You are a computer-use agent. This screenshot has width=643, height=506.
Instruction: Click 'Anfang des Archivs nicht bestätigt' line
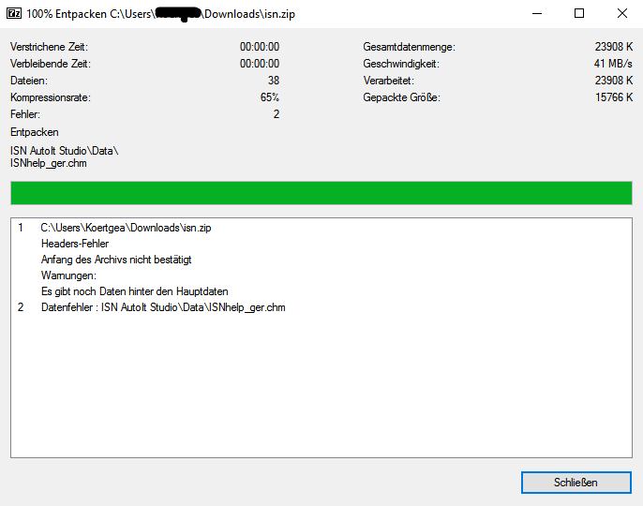tap(116, 260)
